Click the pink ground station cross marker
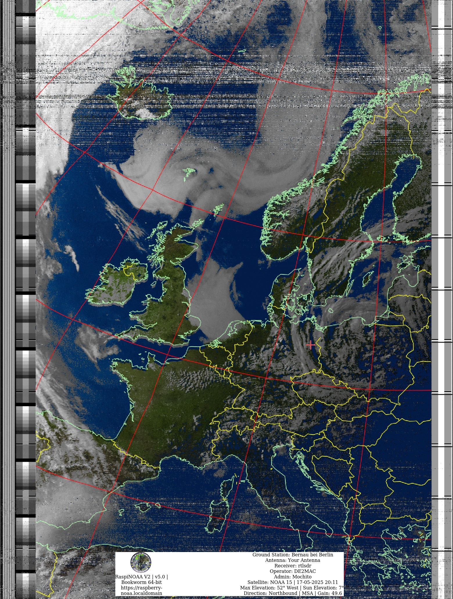The image size is (453, 599). pyautogui.click(x=311, y=345)
